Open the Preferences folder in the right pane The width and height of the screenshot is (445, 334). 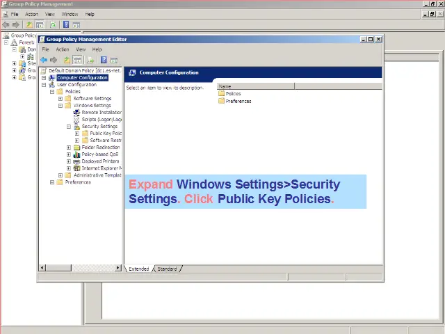point(235,101)
